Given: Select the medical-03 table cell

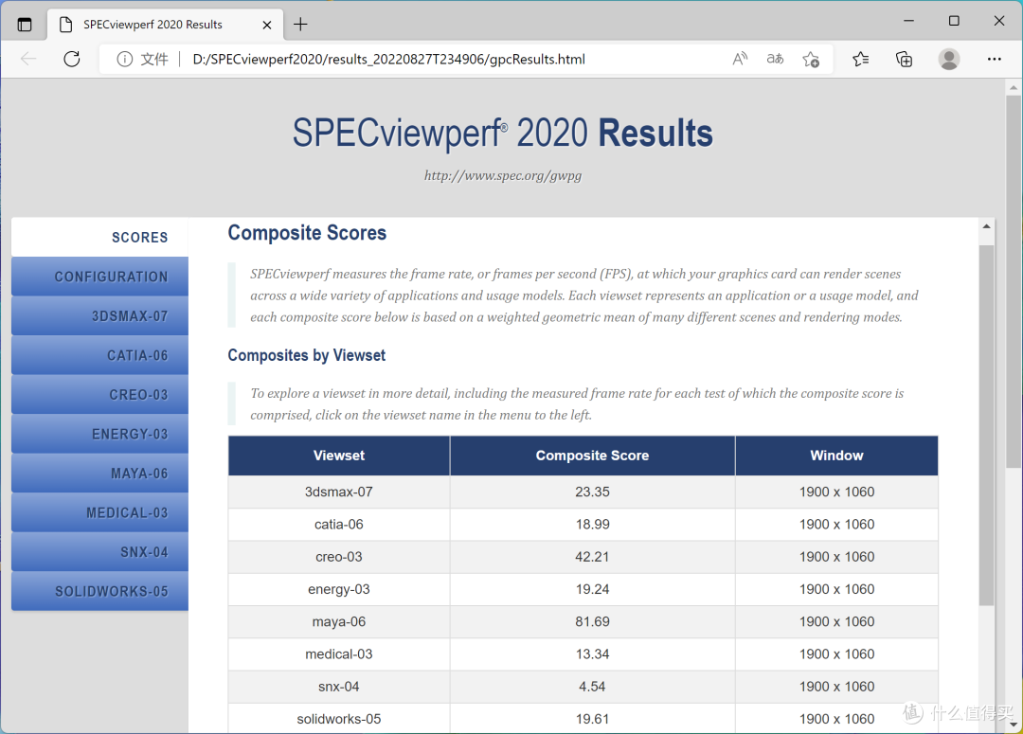Looking at the screenshot, I should [338, 654].
